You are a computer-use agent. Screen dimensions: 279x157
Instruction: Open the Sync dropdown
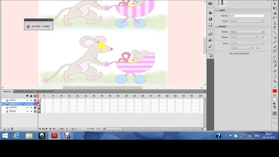point(247,43)
